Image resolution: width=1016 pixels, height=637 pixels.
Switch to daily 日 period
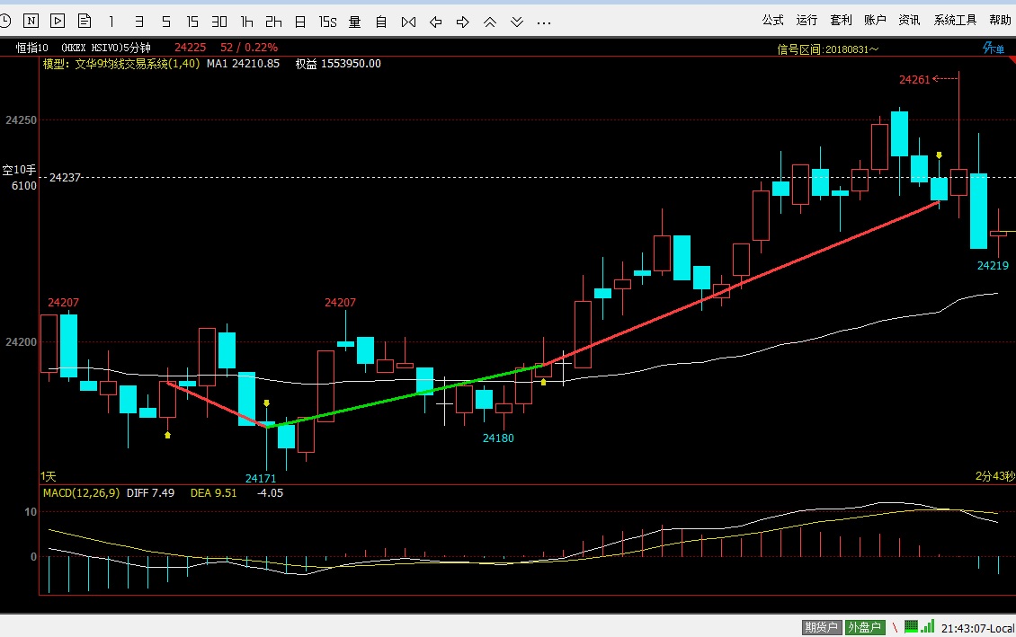click(300, 20)
